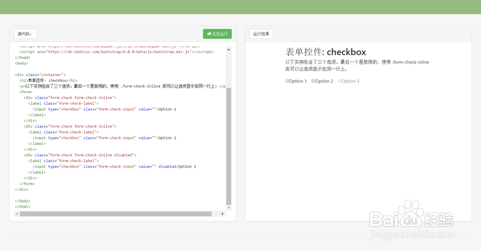481x251 pixels.
Task: Click the horizontal scrollbar thumb below the code
Action: click(115, 214)
